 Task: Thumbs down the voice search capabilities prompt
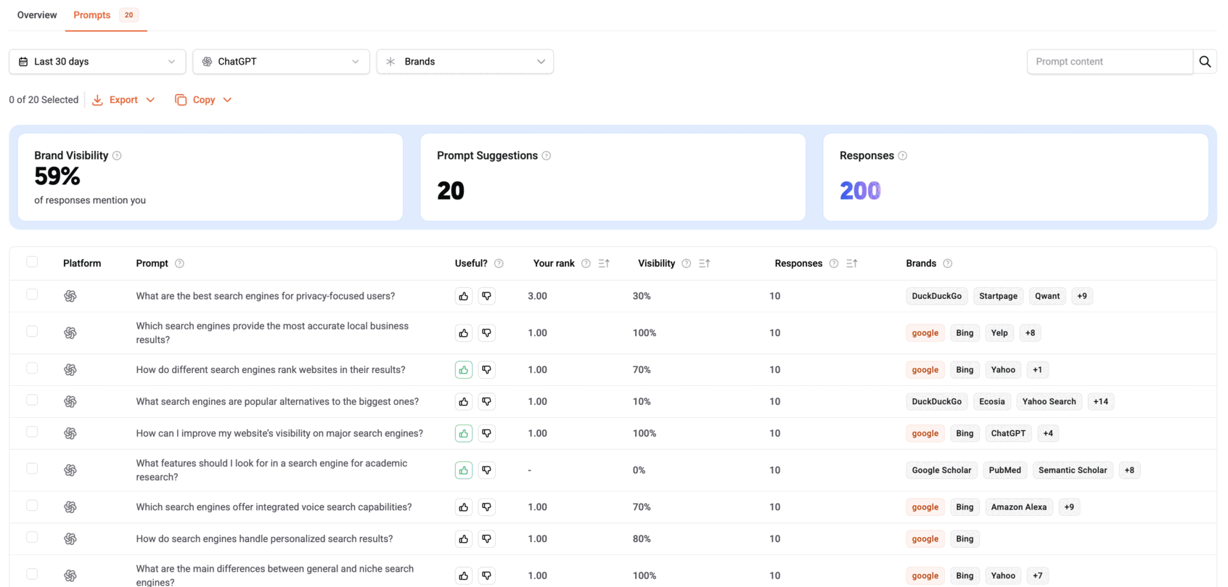coord(487,507)
